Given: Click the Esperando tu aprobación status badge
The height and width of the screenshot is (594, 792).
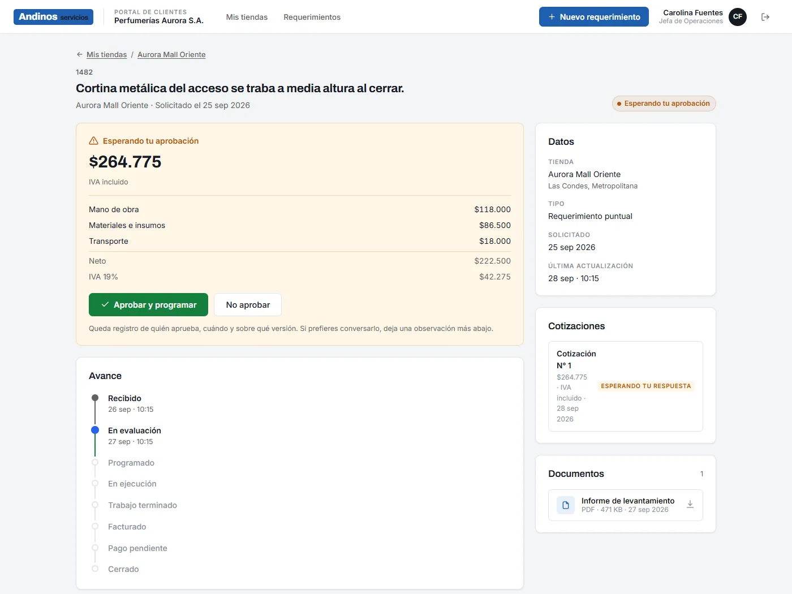Looking at the screenshot, I should pyautogui.click(x=664, y=104).
